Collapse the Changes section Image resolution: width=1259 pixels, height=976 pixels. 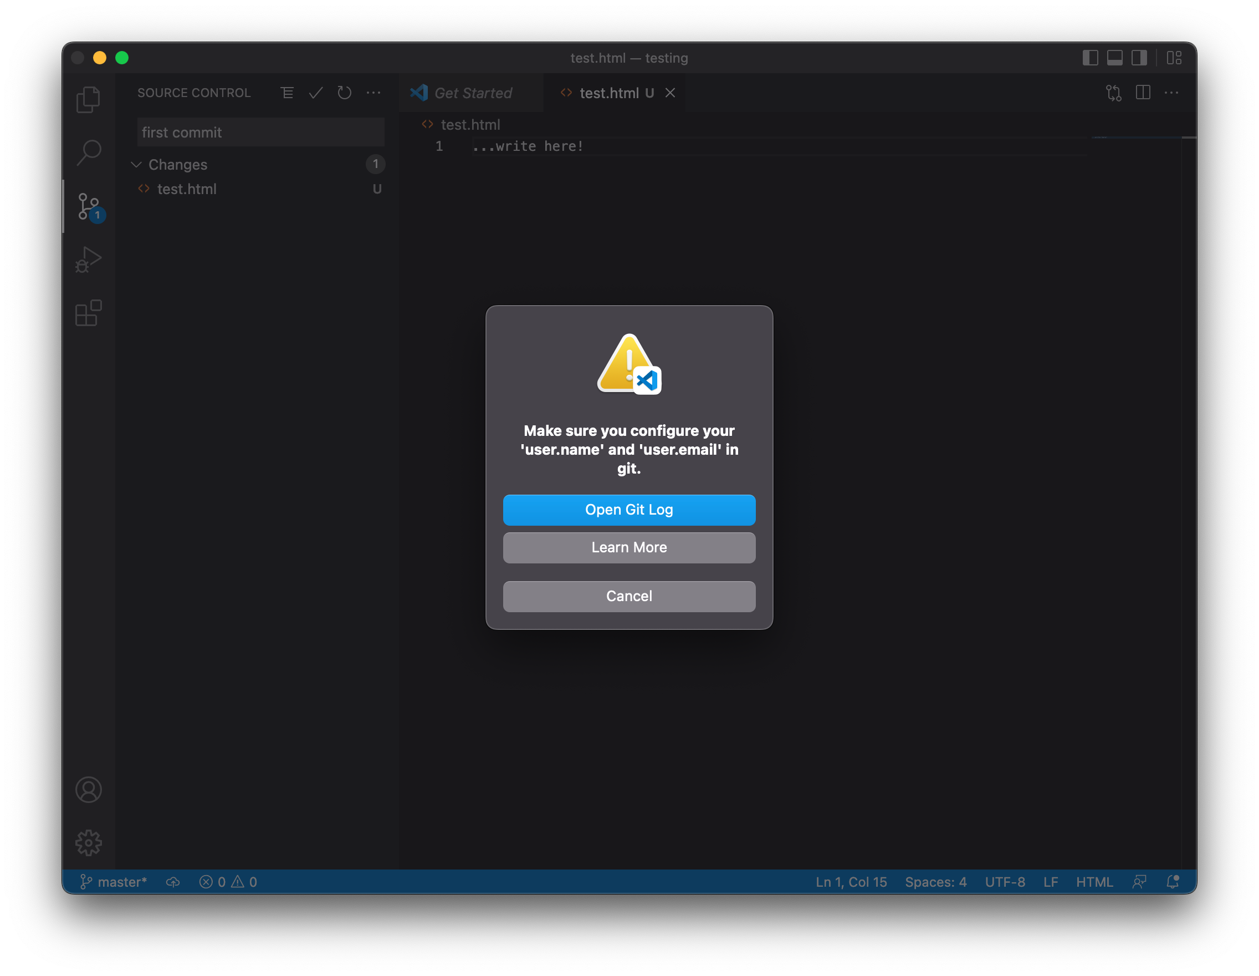137,165
